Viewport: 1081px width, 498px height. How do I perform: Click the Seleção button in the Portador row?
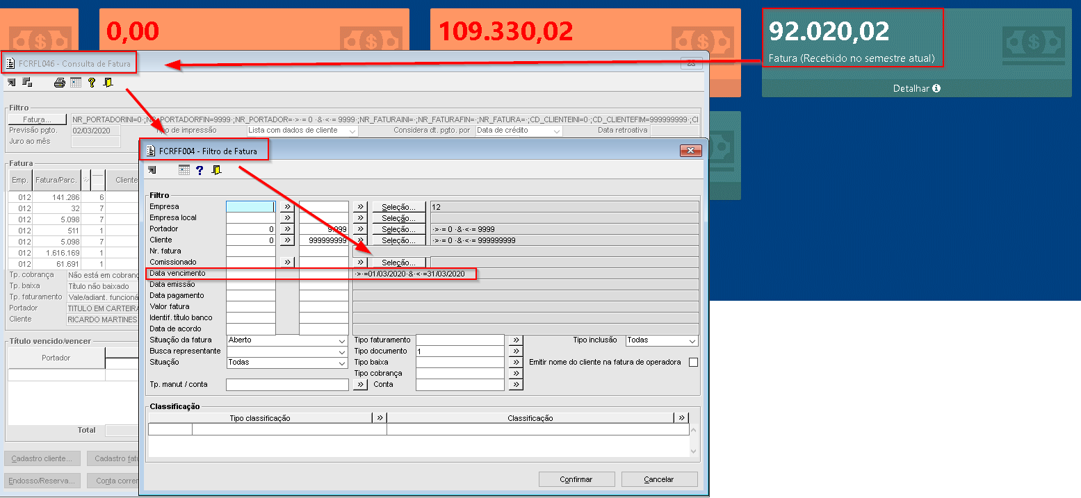pos(399,229)
